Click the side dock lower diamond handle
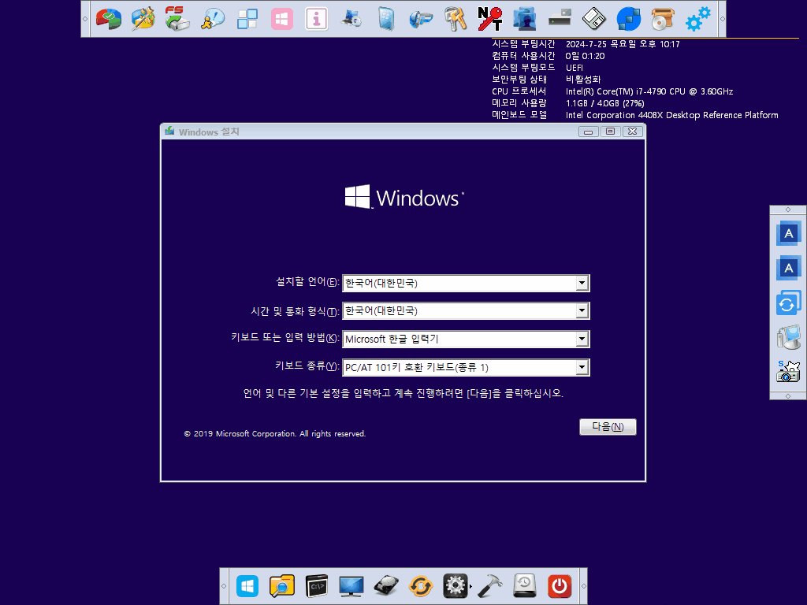807x605 pixels. (788, 395)
